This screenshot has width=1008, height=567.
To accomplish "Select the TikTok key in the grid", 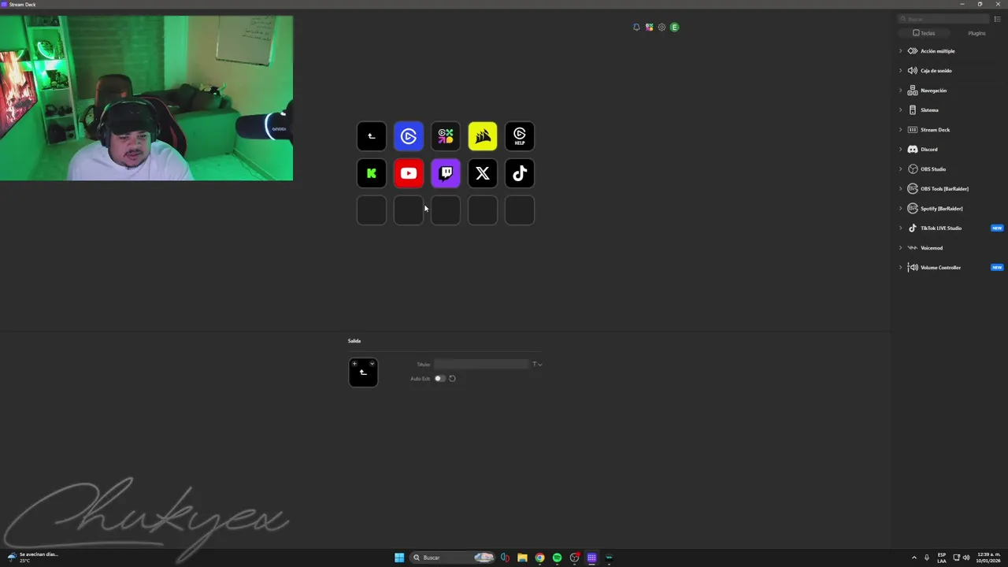I will [x=520, y=173].
